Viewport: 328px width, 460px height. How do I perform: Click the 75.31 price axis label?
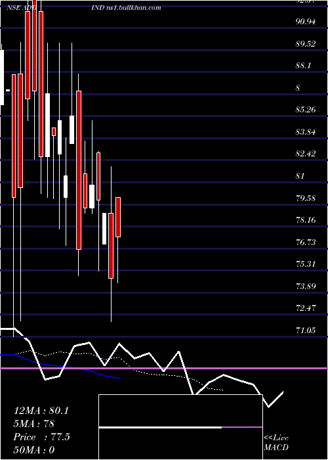306,264
